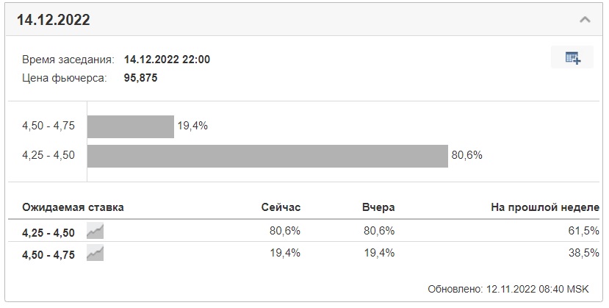Click the Обновлено timestamp text
Image resolution: width=609 pixels, height=308 pixels.
[508, 289]
